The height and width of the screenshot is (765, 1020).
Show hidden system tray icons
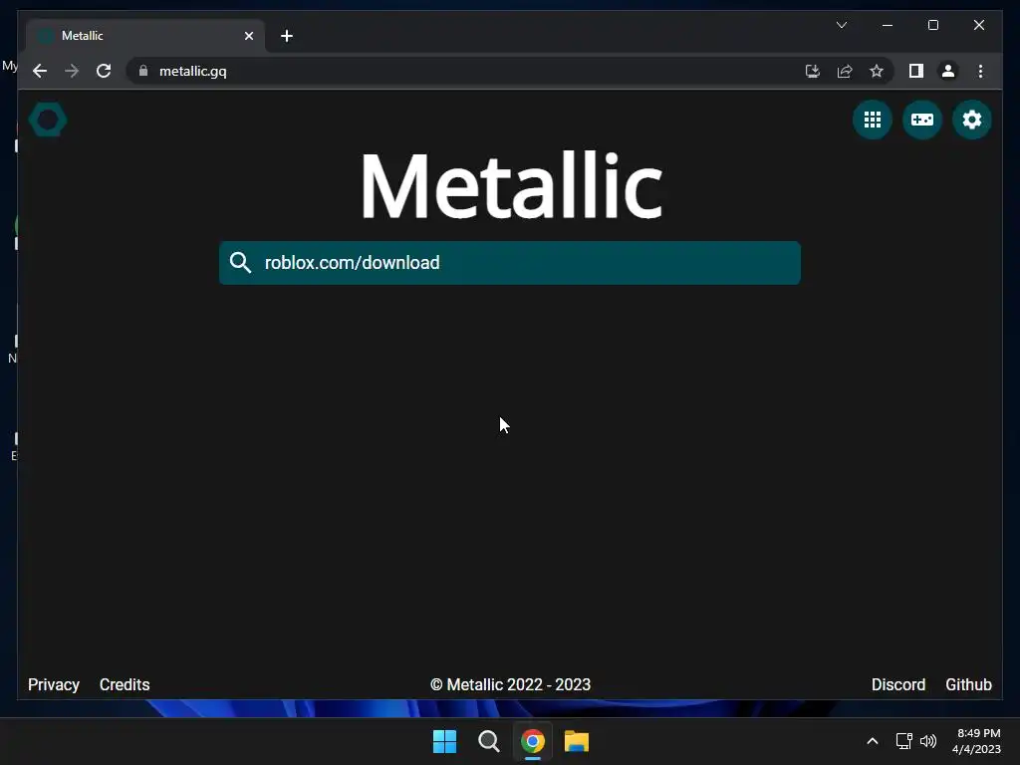tap(873, 741)
